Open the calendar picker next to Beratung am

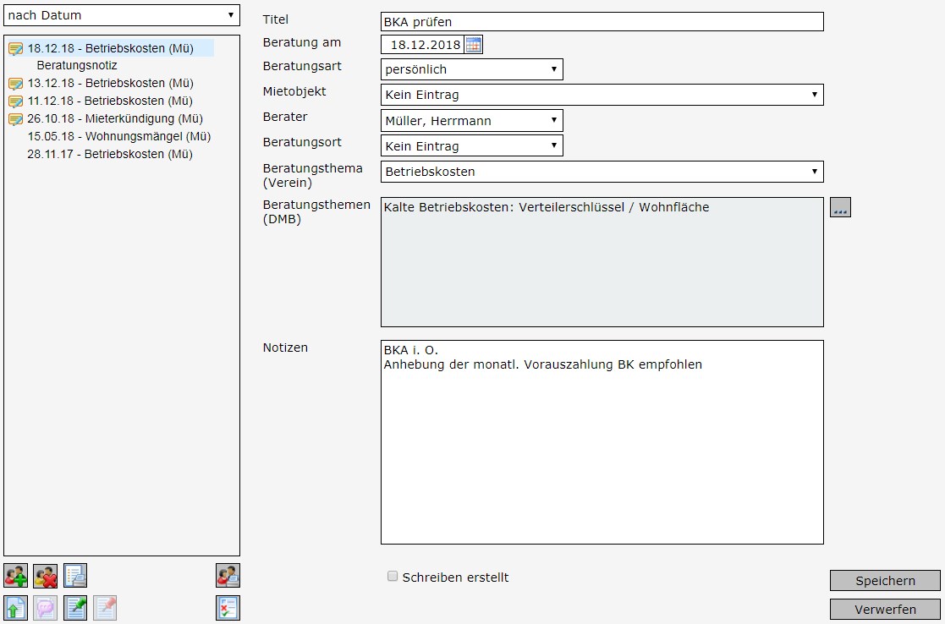click(x=474, y=45)
